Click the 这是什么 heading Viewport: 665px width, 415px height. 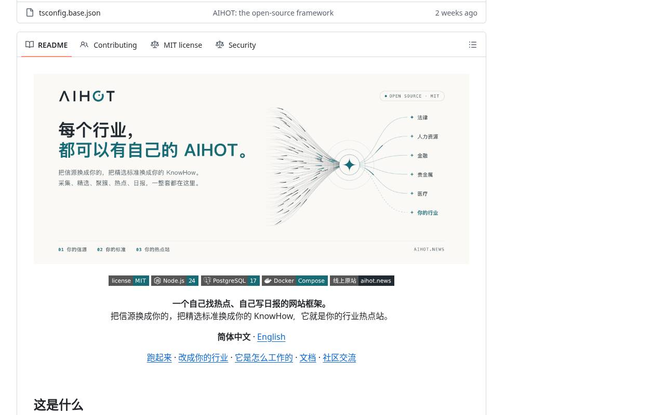(x=58, y=405)
